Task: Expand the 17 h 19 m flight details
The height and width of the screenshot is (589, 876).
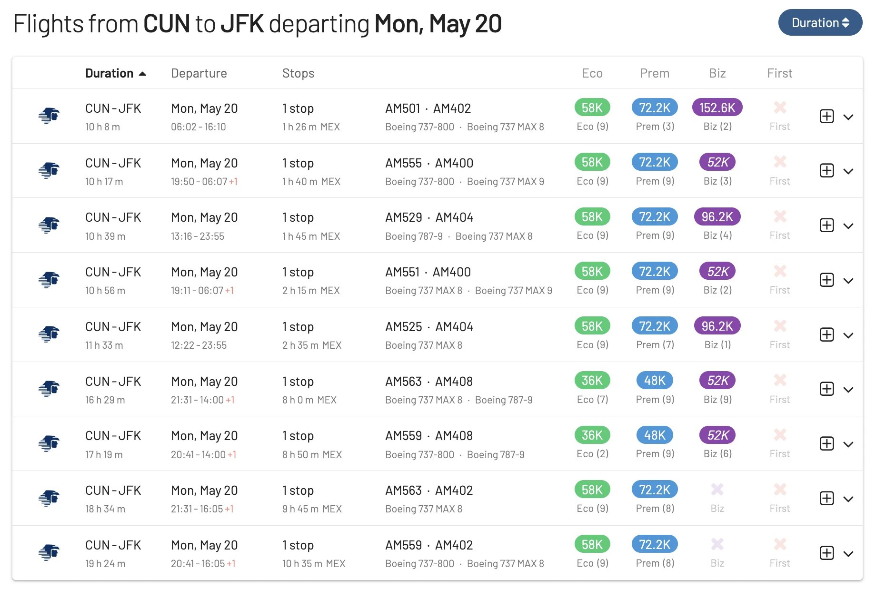Action: click(848, 444)
